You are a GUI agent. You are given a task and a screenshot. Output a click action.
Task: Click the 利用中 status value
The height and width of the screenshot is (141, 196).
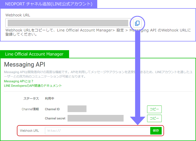(x=49, y=99)
